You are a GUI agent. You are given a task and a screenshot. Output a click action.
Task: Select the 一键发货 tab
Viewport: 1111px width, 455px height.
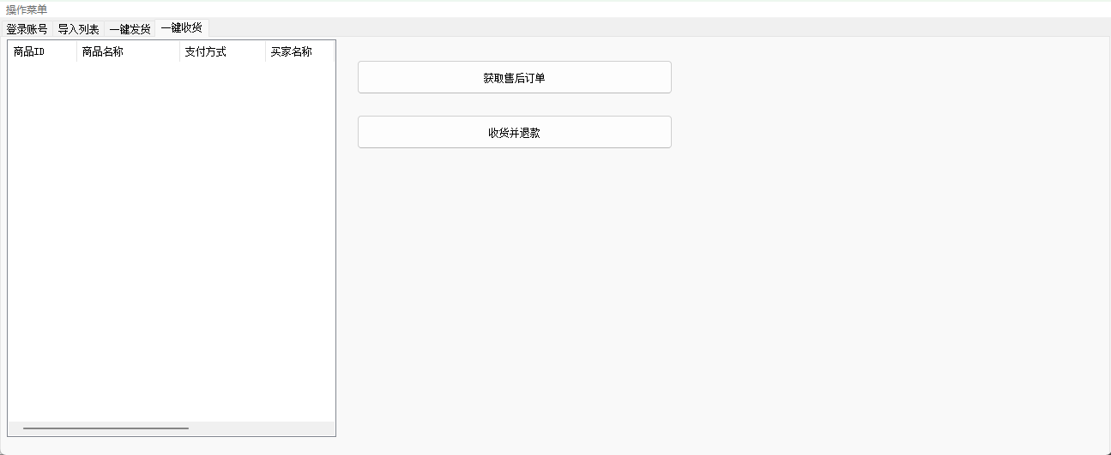click(x=130, y=29)
